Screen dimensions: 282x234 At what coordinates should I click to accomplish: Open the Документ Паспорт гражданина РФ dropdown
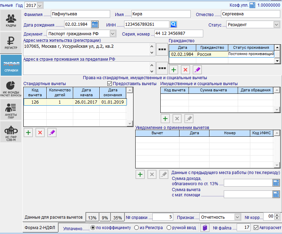[x=113, y=33]
